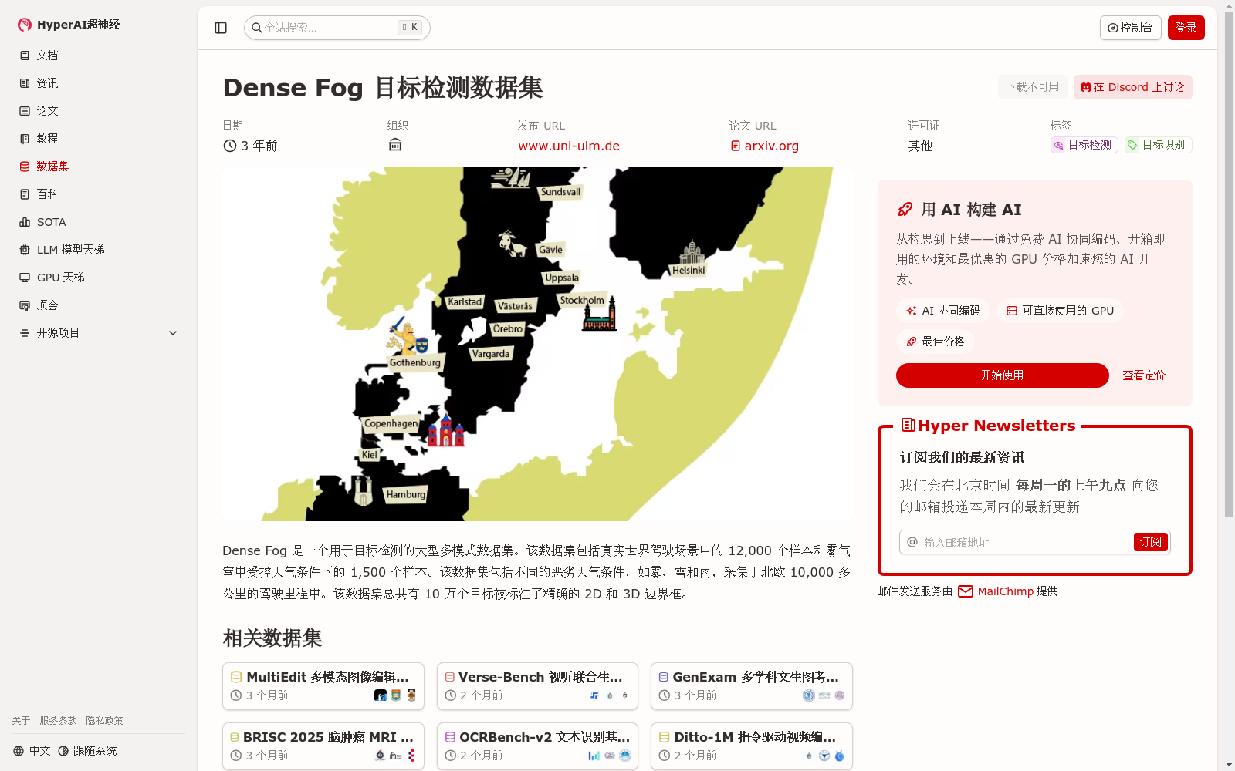Viewport: 1235px width, 771px height.
Task: Open the arxiv.org paper link
Action: [764, 146]
